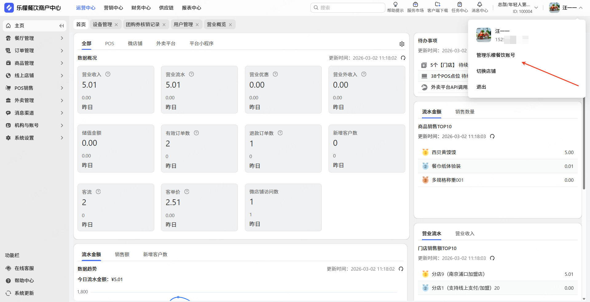Screen dimensions: 590x302
Task: Close the 设备管理 tab
Action: point(116,25)
